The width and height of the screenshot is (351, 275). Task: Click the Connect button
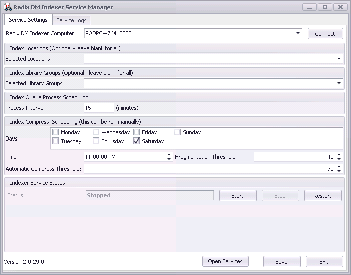(x=325, y=34)
